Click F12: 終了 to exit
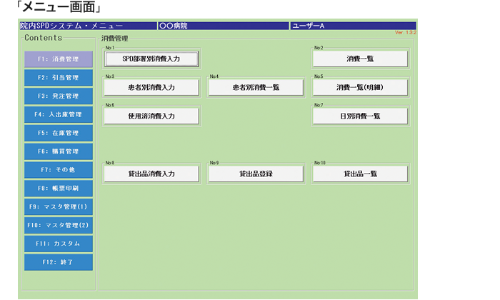The image size is (500, 300). (x=59, y=262)
